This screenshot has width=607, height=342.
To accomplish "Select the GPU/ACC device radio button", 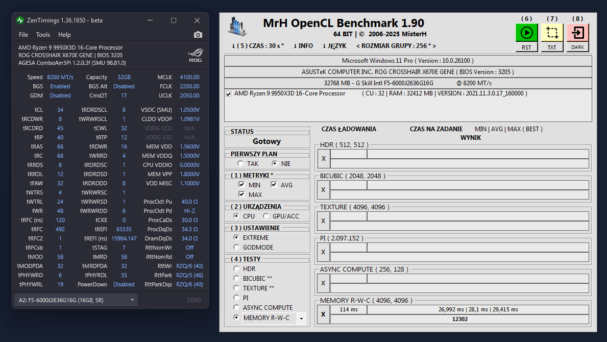I will [265, 216].
